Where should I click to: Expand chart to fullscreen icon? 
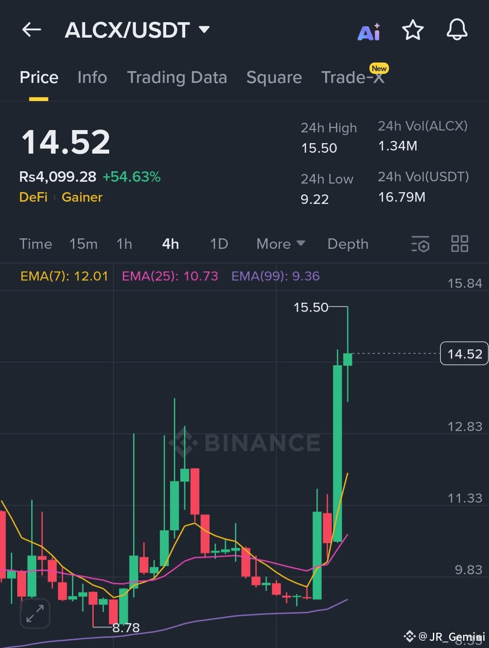35,614
